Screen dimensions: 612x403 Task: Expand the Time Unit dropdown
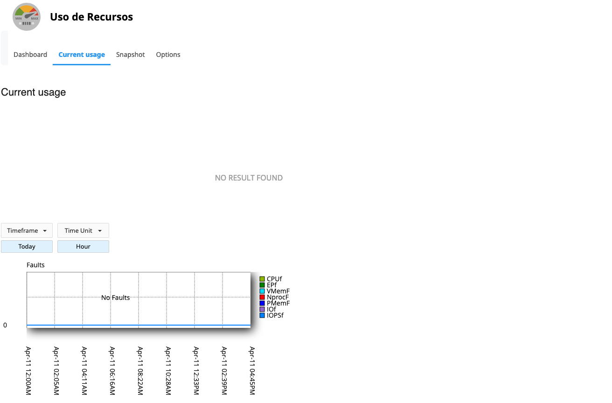[83, 230]
